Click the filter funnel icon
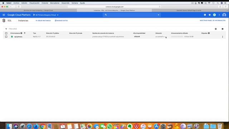Screen dimensions: 229x129 pos(6,29)
